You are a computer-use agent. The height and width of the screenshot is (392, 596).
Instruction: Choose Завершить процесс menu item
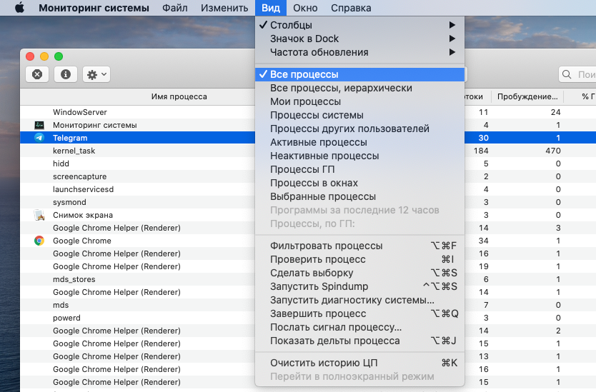coord(359,313)
